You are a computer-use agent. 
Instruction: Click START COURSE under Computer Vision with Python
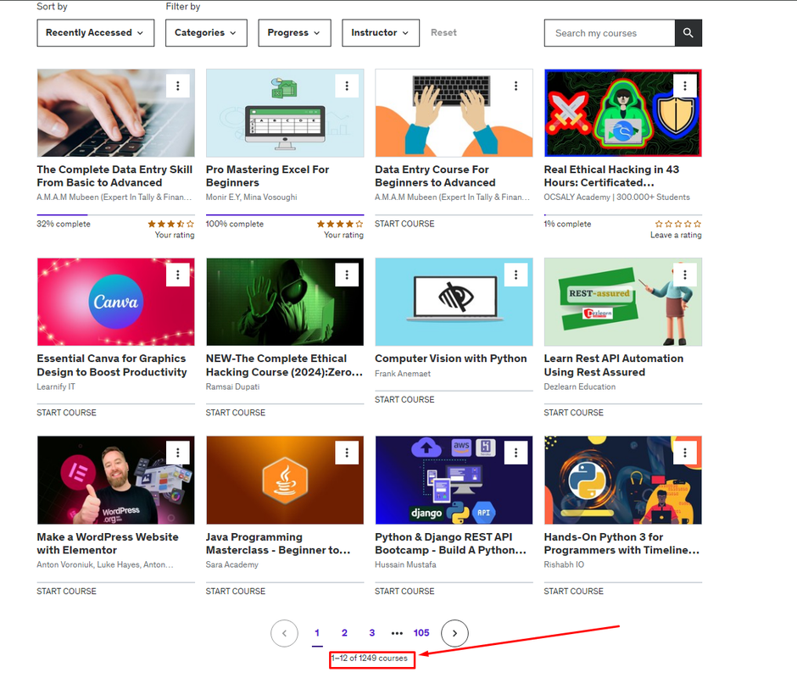[x=404, y=399]
